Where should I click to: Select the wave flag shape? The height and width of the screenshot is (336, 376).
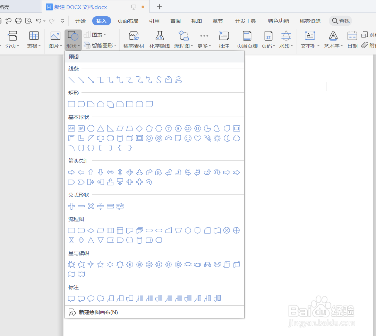(71, 274)
